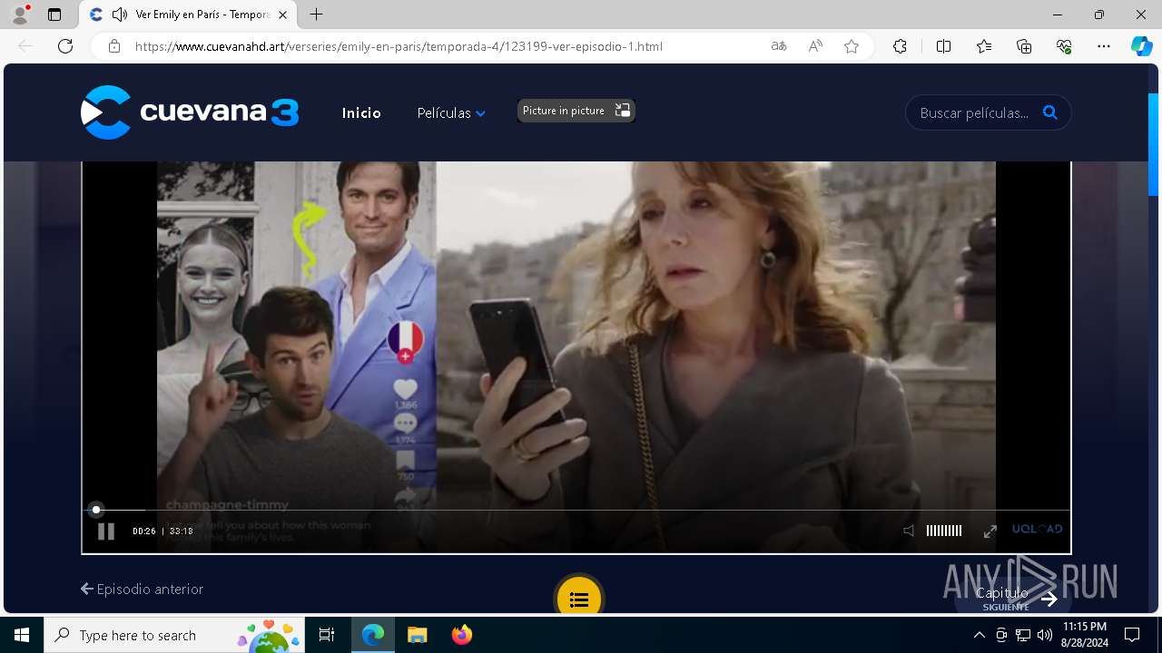The image size is (1162, 653).
Task: Open network tray icon
Action: 1022,635
